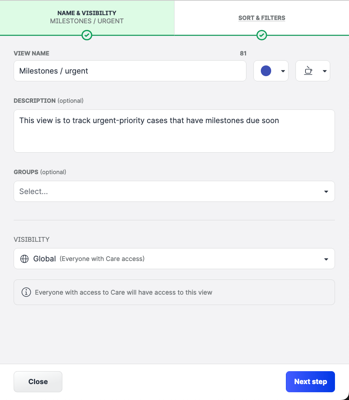Click the info circle icon
The image size is (349, 400).
click(x=26, y=292)
